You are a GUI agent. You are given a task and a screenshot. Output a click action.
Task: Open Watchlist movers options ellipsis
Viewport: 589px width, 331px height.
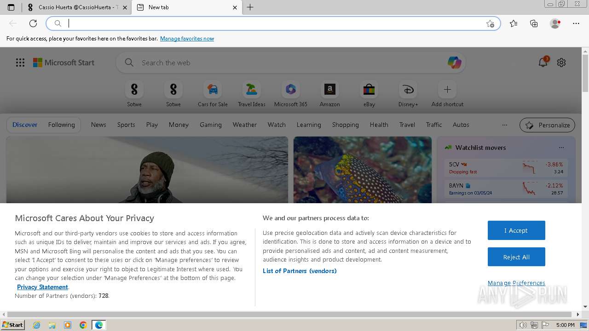561,148
